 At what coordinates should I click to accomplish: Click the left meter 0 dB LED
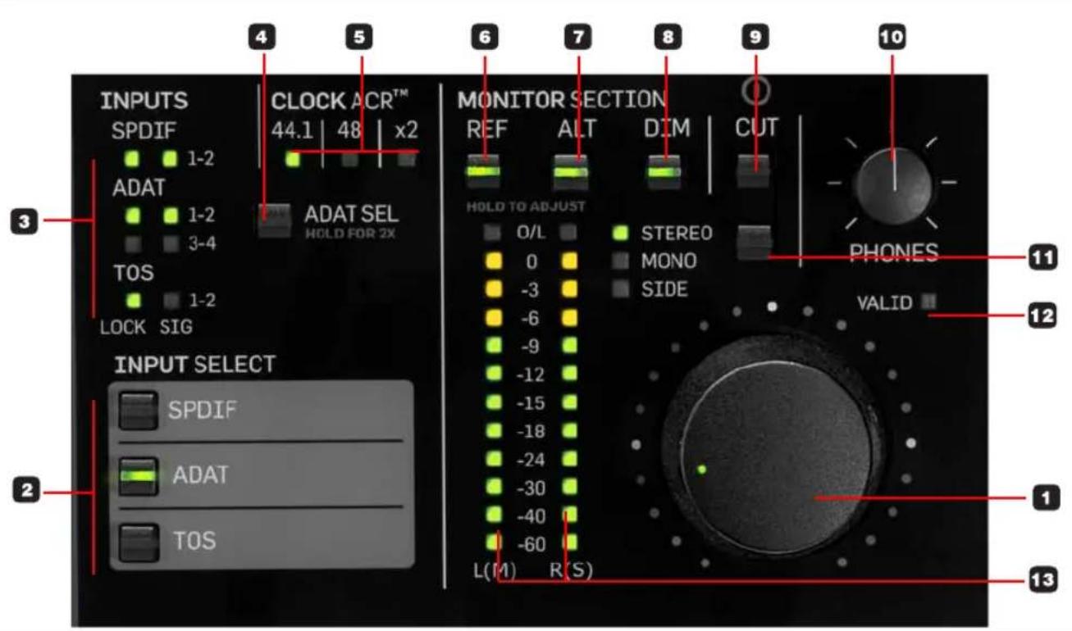(x=493, y=261)
